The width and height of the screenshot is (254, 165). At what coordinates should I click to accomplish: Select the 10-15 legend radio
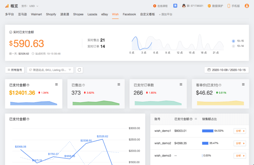tap(234, 41)
